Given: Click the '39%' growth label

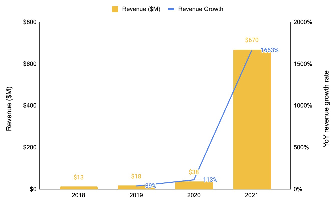Looking at the screenshot, I should (x=151, y=186).
